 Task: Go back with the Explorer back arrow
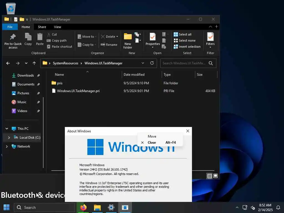[x=8, y=63]
